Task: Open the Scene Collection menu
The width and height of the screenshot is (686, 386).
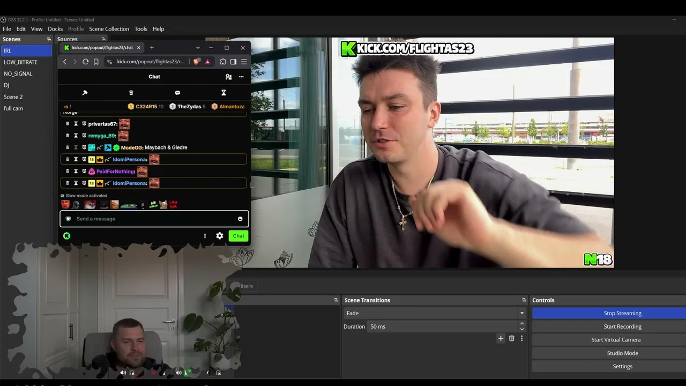Action: 109,29
